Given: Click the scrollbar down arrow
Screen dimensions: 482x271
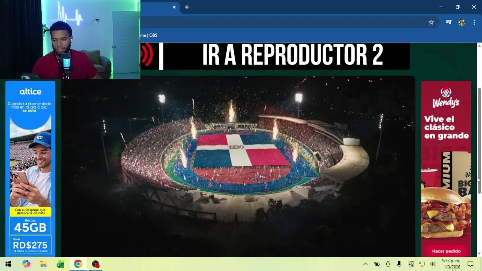Looking at the screenshot, I should coord(479,254).
